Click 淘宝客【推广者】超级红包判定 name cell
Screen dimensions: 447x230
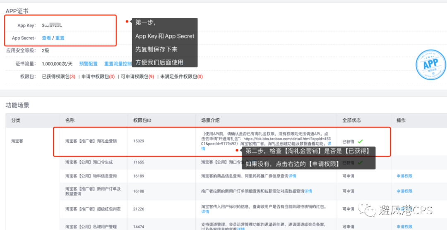pyautogui.click(x=93, y=209)
